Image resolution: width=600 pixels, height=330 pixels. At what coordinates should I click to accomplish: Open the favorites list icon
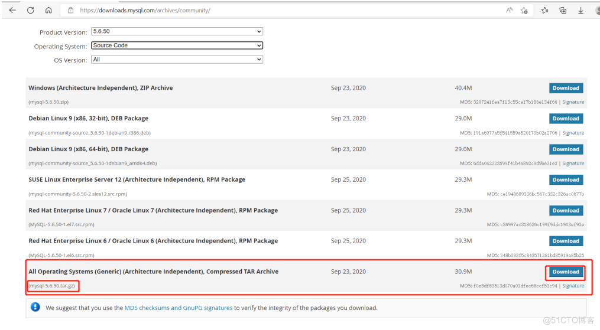pos(545,10)
